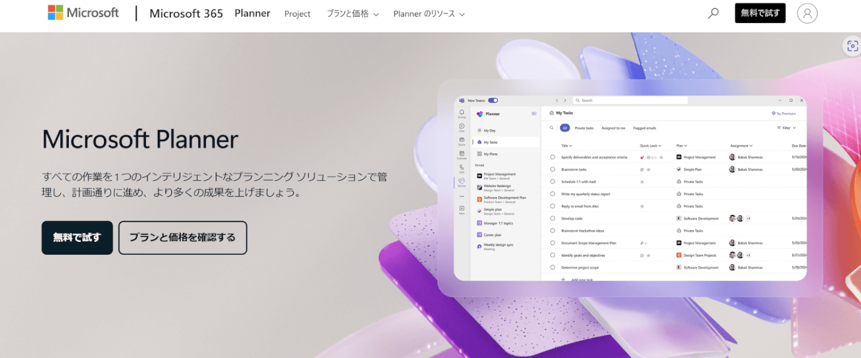The height and width of the screenshot is (358, 861).
Task: Select the Flagged emails filter pill
Action: (645, 128)
